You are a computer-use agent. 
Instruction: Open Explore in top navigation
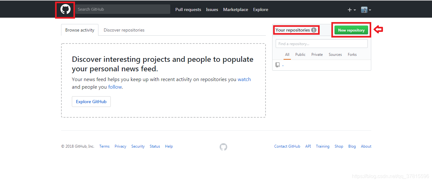point(260,9)
